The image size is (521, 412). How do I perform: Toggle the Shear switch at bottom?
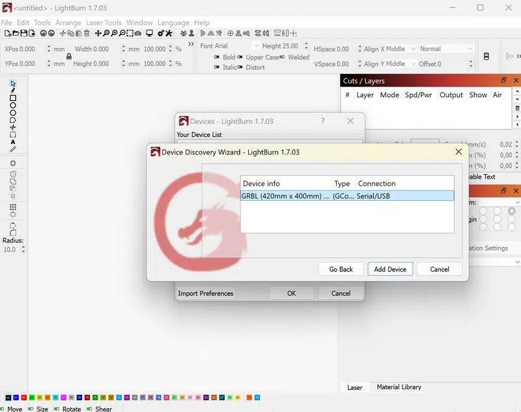90,409
